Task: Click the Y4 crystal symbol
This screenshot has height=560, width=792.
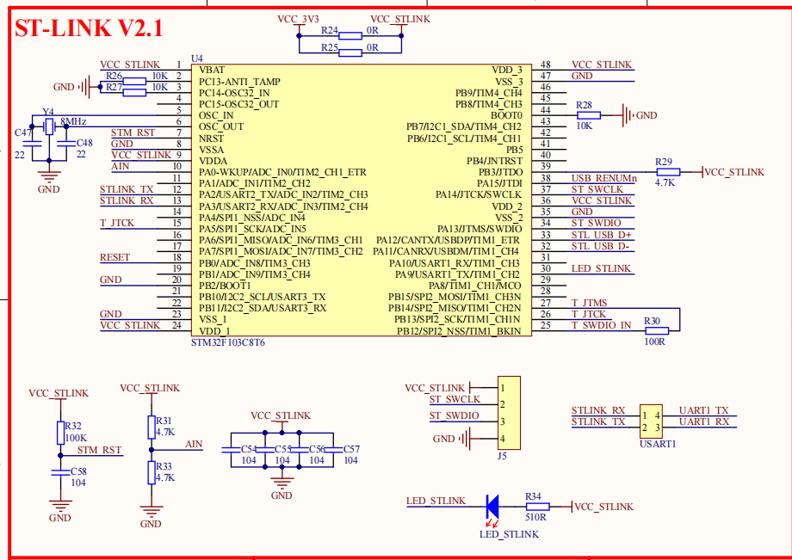Action: 49,126
